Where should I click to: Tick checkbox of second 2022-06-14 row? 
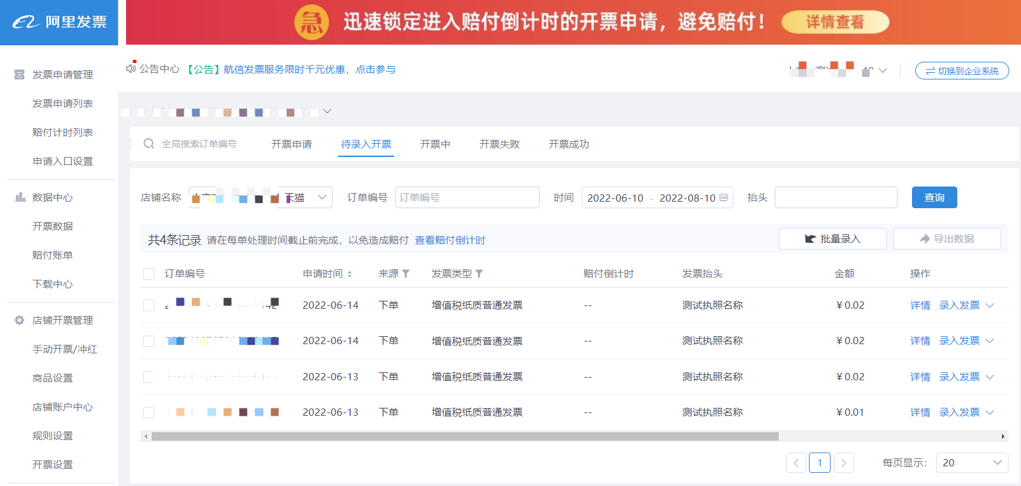click(x=148, y=341)
